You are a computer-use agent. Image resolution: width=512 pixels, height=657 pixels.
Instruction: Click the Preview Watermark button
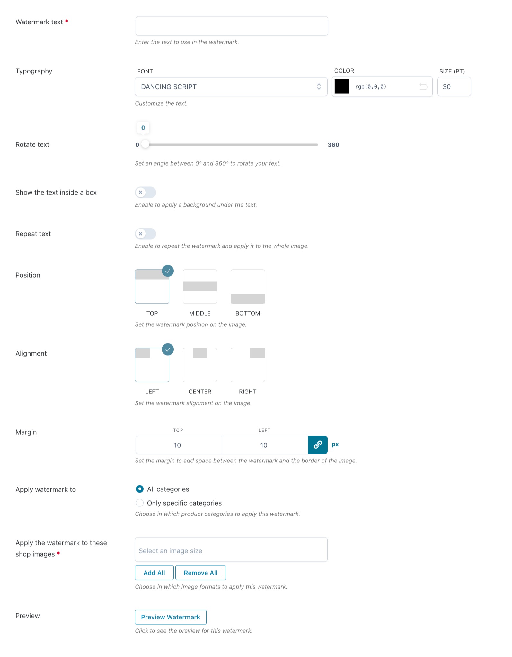point(171,617)
